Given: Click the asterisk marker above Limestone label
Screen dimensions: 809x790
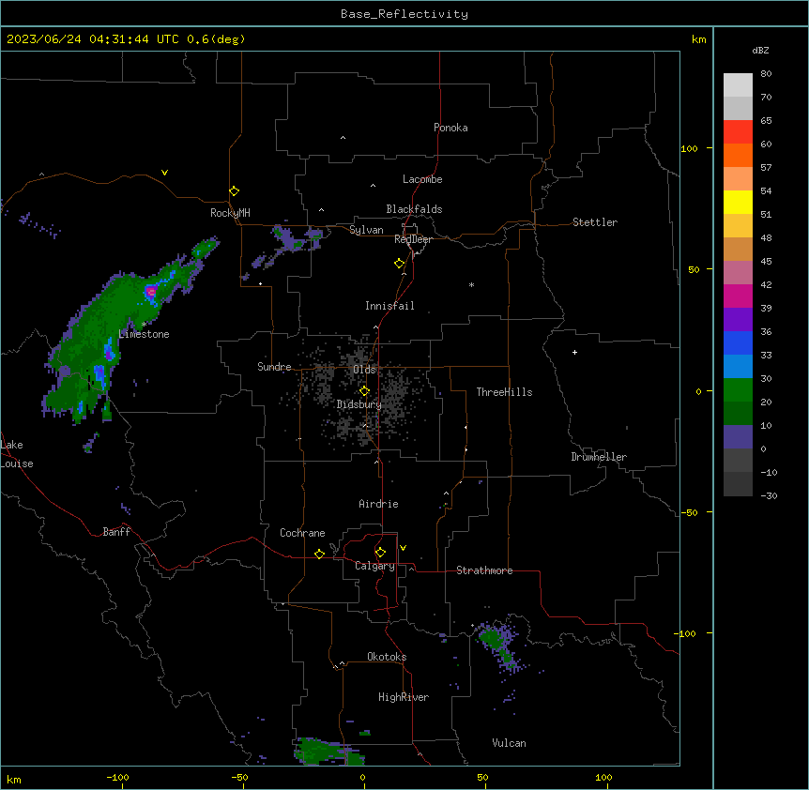Looking at the screenshot, I should coord(144,325).
